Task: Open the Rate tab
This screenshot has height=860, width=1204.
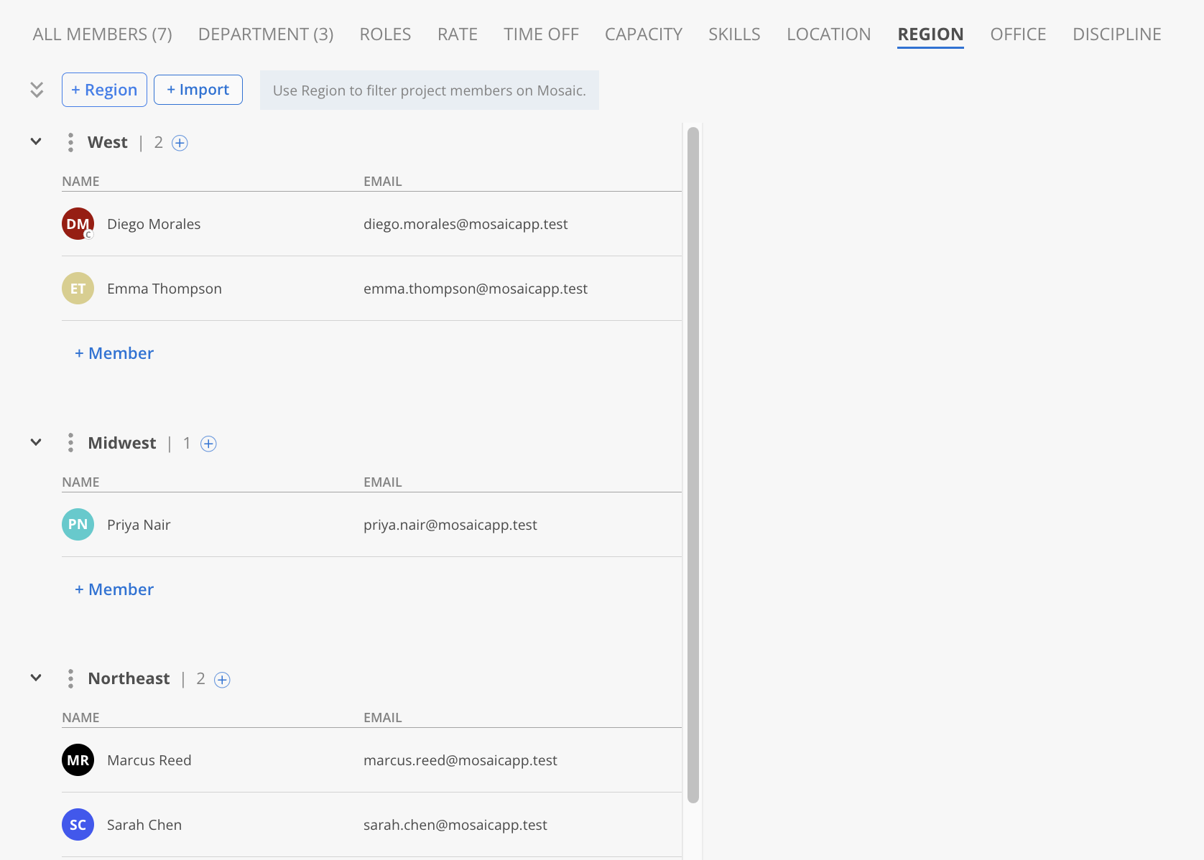Action: coord(458,34)
